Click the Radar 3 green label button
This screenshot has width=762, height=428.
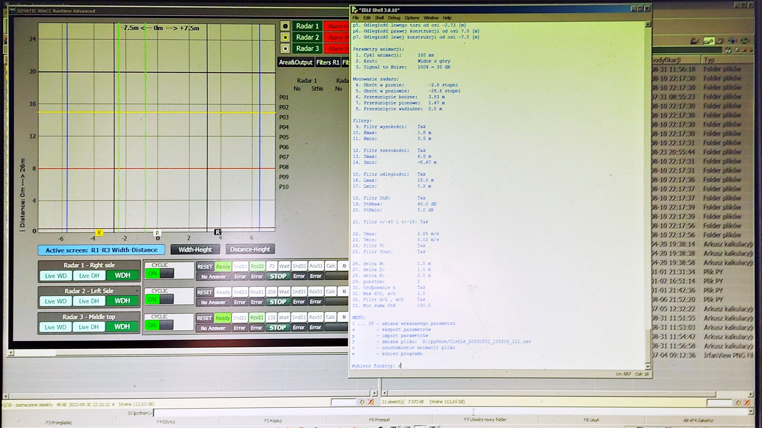point(307,48)
